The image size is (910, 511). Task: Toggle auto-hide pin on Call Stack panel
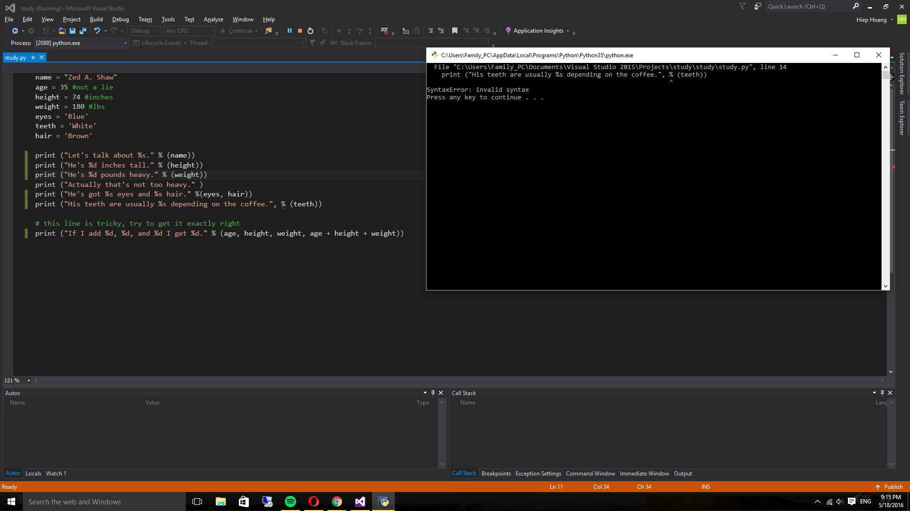tap(882, 393)
